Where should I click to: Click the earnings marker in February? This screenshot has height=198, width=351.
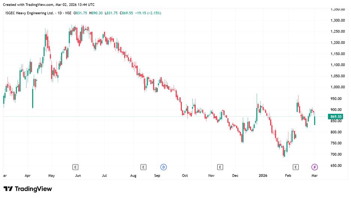(296, 167)
